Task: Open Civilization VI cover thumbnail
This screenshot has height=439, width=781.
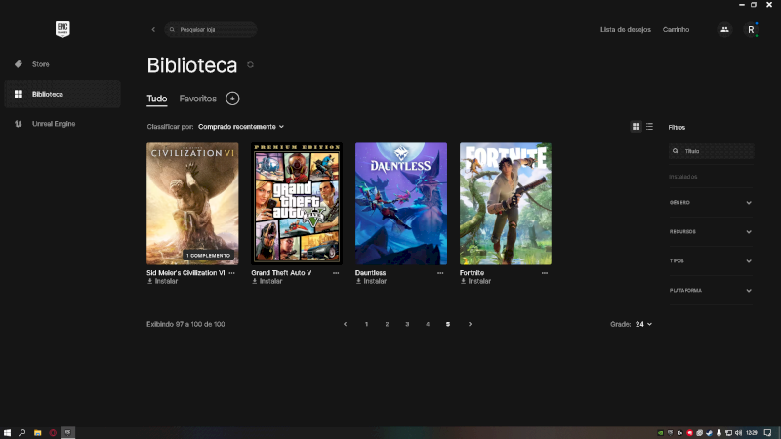Action: point(192,204)
